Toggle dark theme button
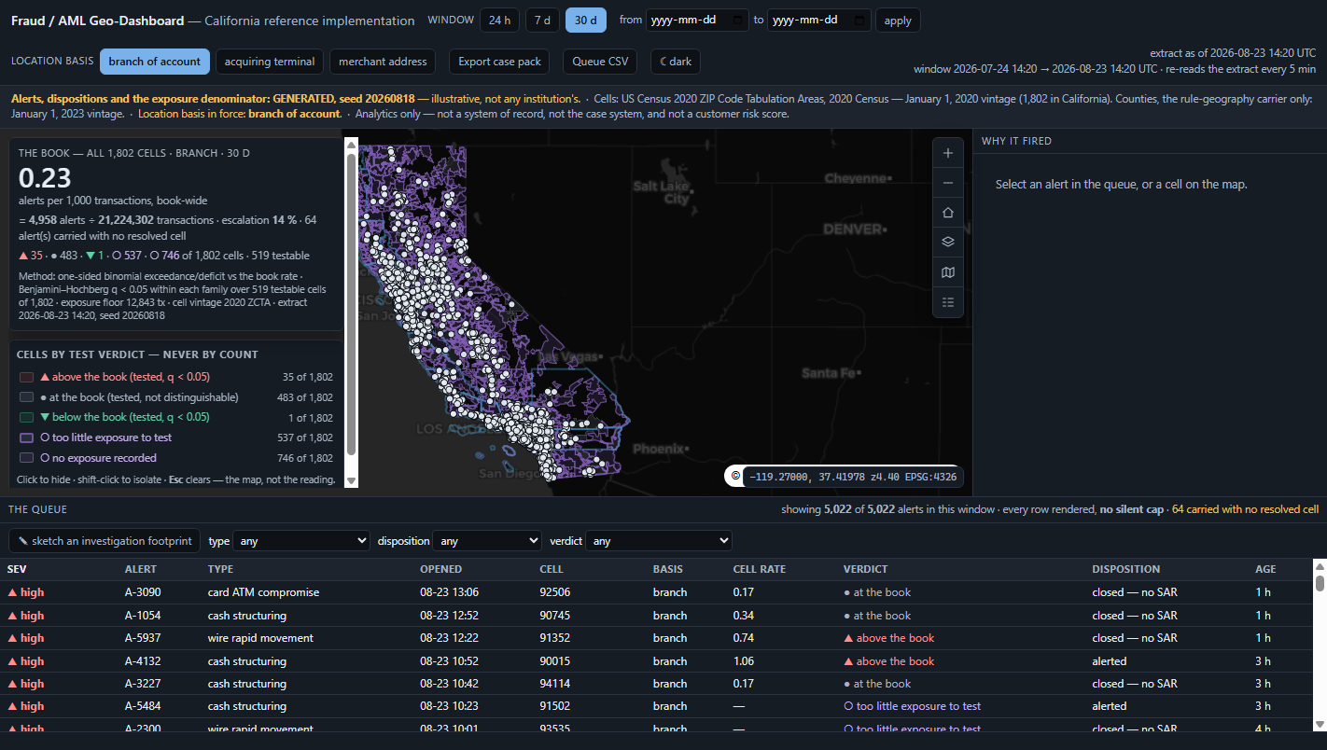 676,62
